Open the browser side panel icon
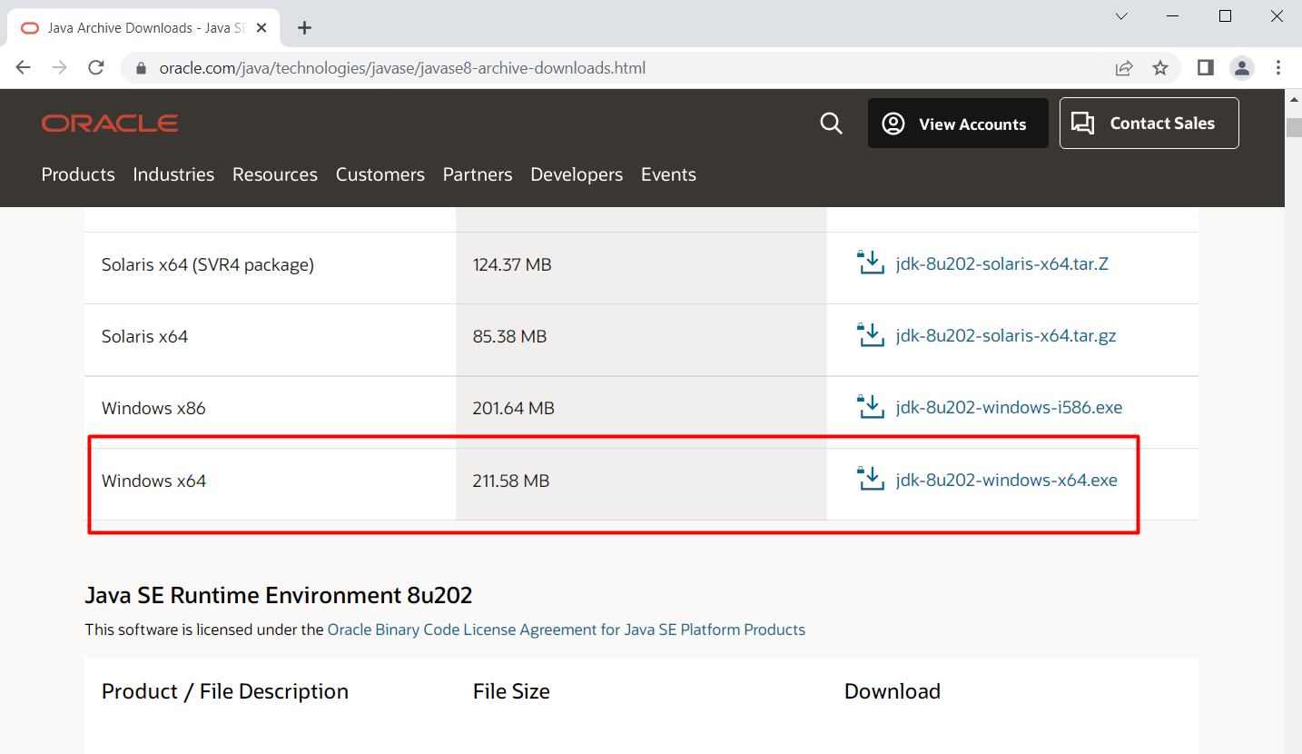This screenshot has height=754, width=1302. pos(1205,67)
